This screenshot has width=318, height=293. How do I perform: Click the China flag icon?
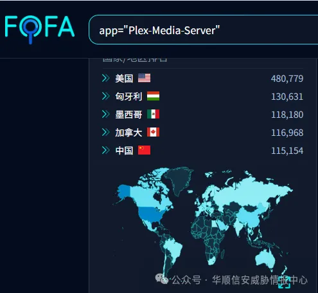[x=144, y=150]
